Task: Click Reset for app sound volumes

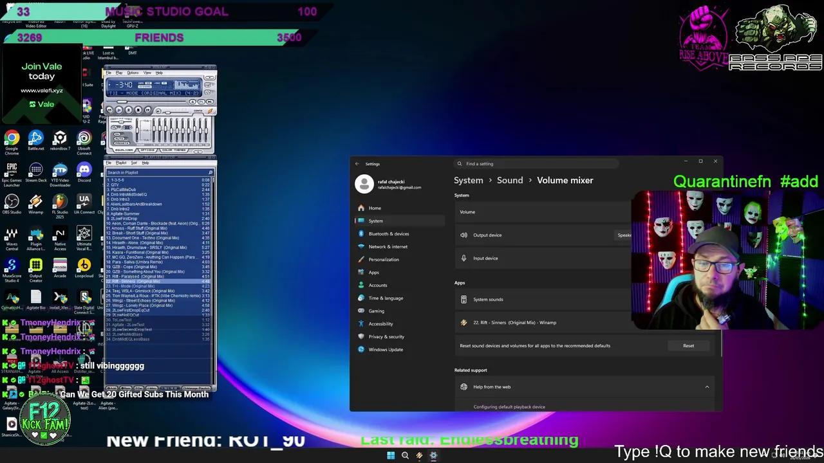Action: coord(688,346)
